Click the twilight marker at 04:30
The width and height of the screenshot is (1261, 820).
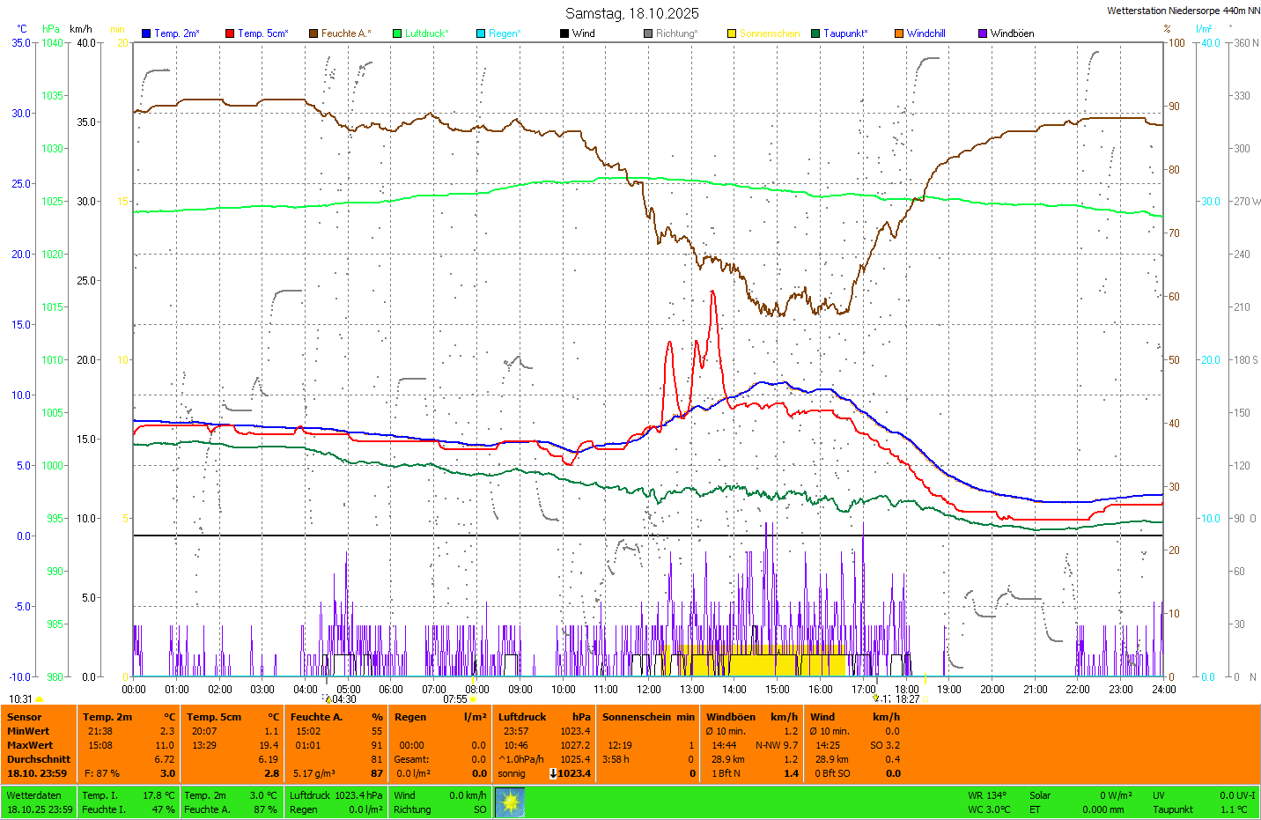pyautogui.click(x=328, y=699)
